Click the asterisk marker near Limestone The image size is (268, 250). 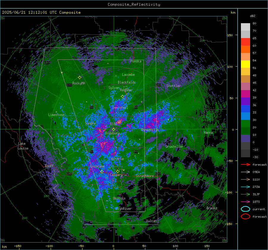pos(56,112)
